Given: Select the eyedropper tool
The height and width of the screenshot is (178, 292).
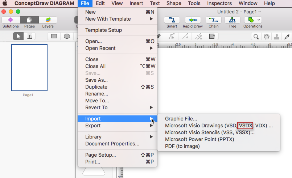Looking at the screenshot, I should (287, 37).
